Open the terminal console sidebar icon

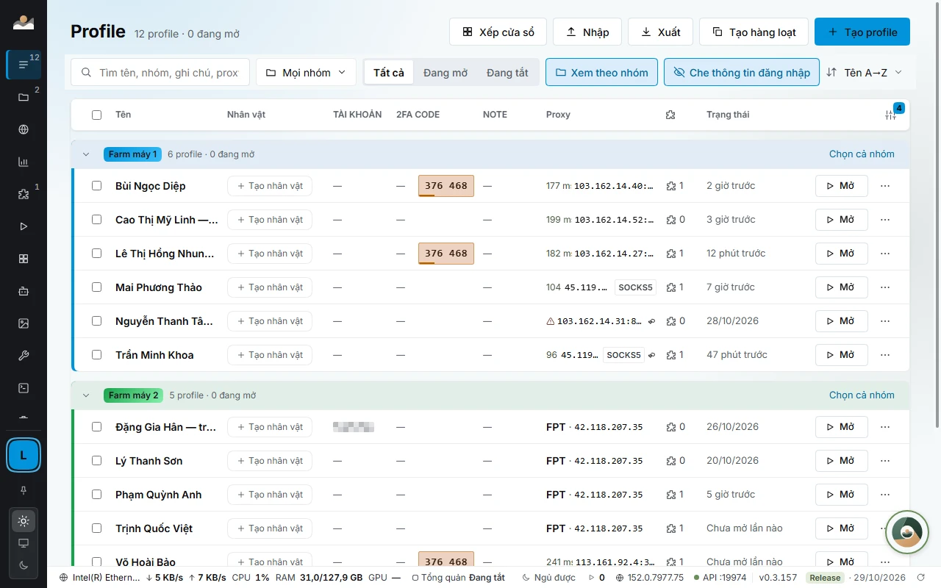[x=24, y=388]
